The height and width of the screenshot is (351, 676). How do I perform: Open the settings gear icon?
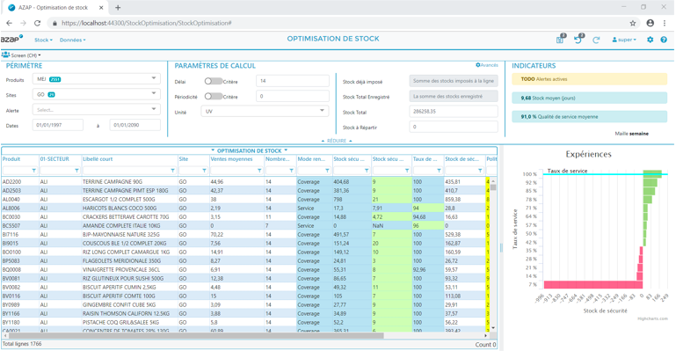651,40
